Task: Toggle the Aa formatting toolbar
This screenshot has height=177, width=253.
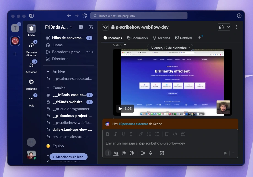Action: 116,153
